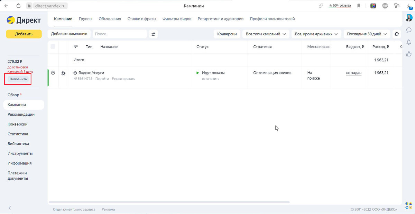The height and width of the screenshot is (214, 415).
Task: Open the user avatar in right panel
Action: click(409, 18)
